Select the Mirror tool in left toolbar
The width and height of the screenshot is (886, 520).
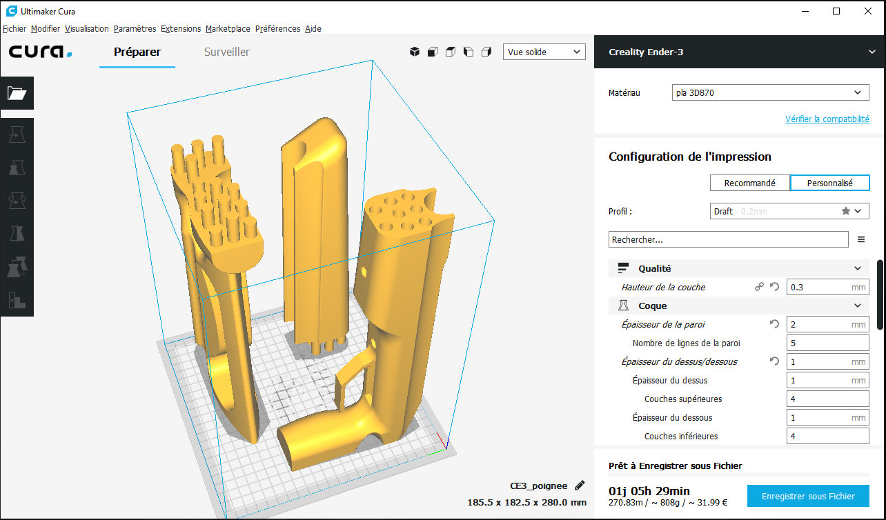click(17, 234)
